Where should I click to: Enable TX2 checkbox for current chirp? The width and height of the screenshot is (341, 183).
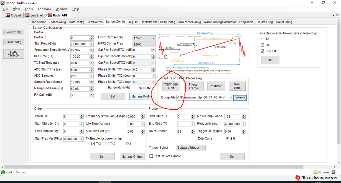click(107, 144)
